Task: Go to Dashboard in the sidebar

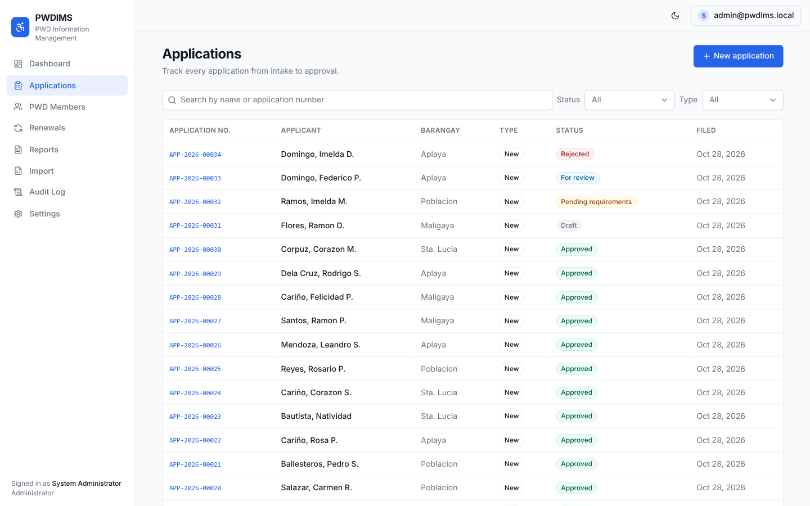Action: 67,64
